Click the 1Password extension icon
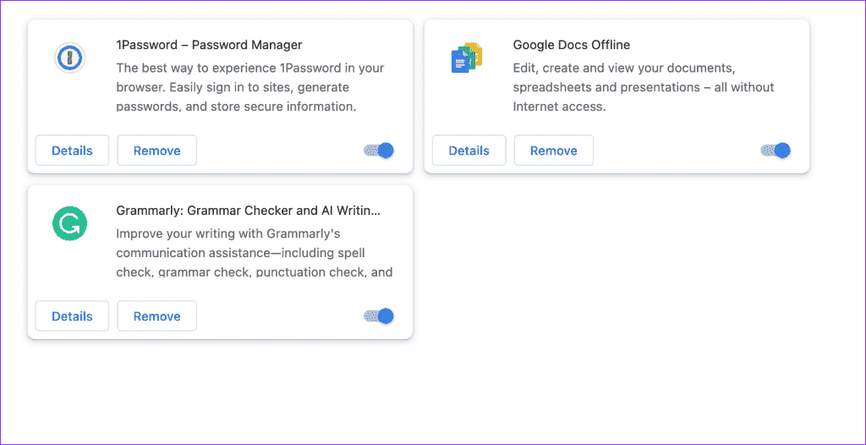 click(x=69, y=58)
